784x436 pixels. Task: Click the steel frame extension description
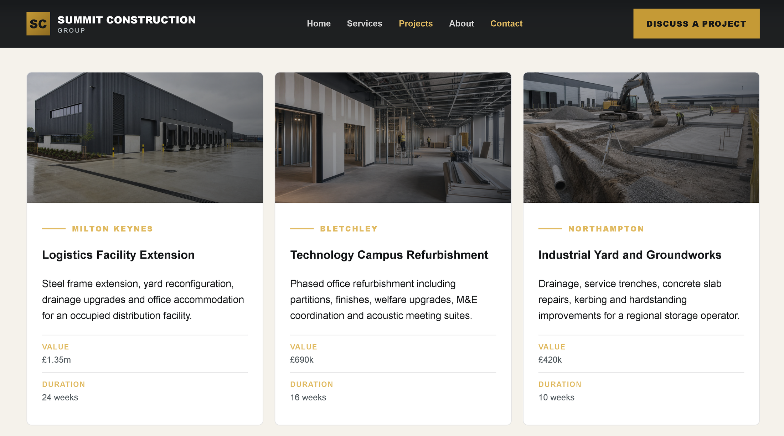(x=143, y=300)
